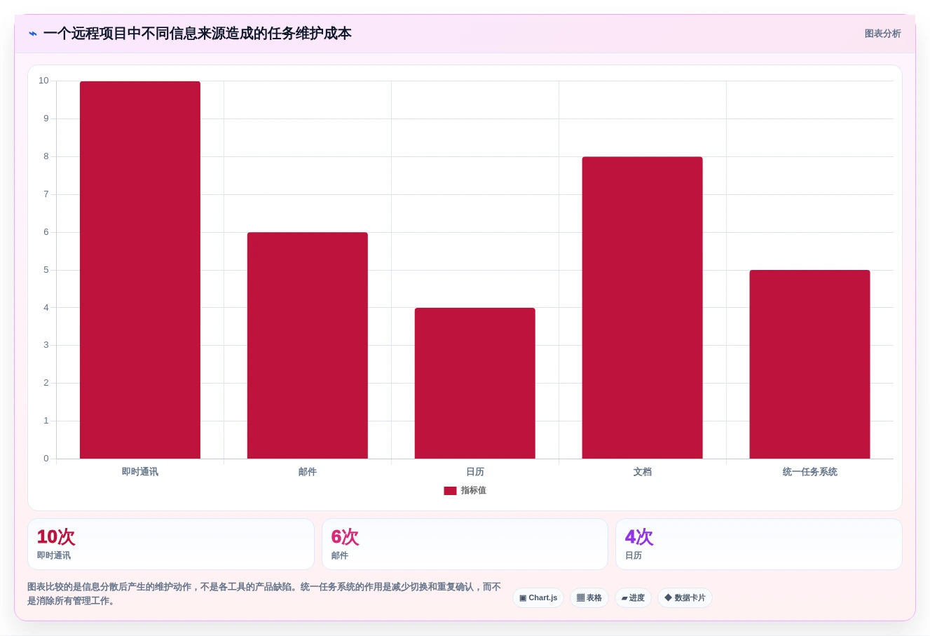Click the 日历 bar in chart
Viewport: 930px width, 636px height.
pos(475,383)
